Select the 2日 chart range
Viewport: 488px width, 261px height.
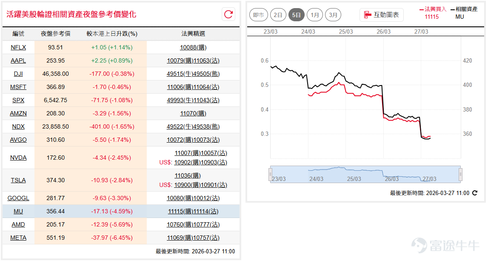pos(278,15)
